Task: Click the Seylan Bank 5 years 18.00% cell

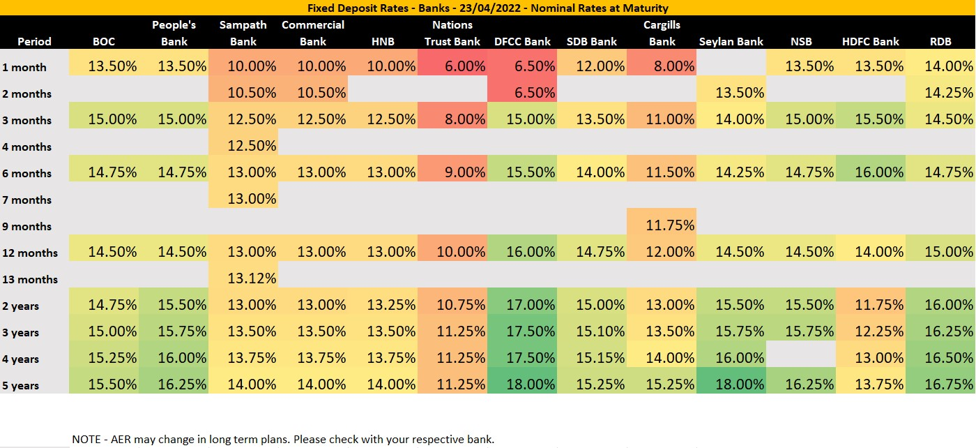Action: point(731,384)
